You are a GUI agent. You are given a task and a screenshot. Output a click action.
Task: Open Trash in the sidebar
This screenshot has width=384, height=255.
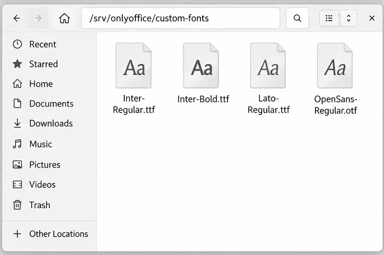point(49,205)
